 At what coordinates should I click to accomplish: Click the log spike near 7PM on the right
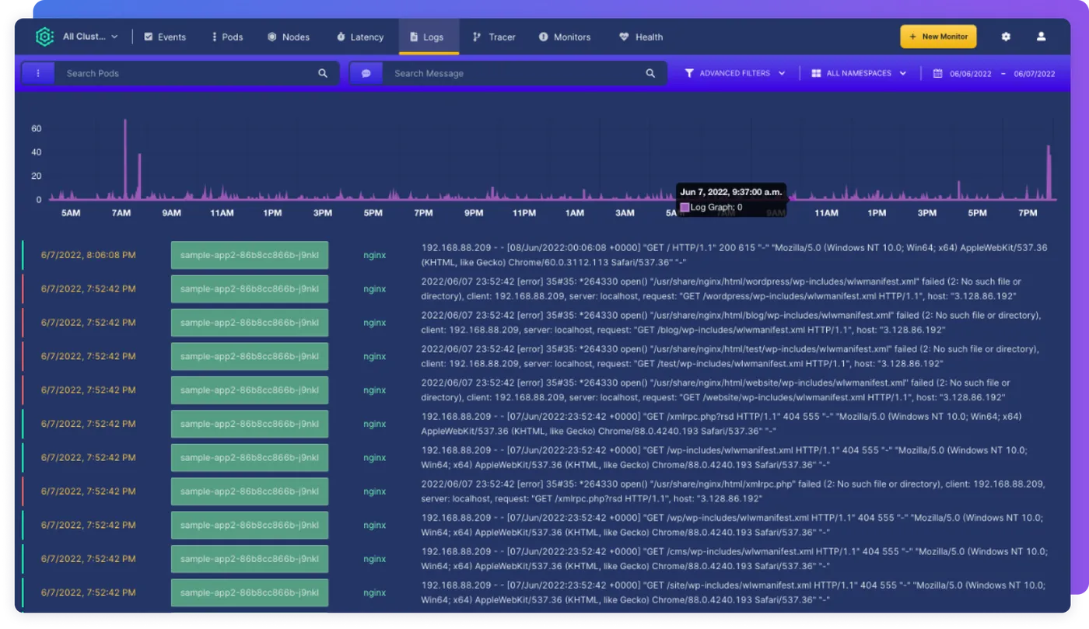pos(1049,173)
